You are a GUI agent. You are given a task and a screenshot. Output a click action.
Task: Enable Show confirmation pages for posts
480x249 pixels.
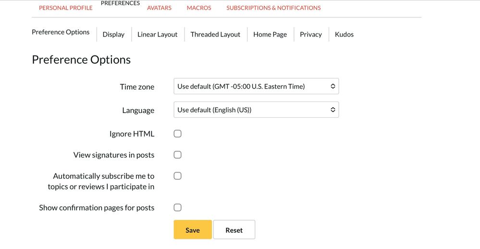(x=177, y=207)
